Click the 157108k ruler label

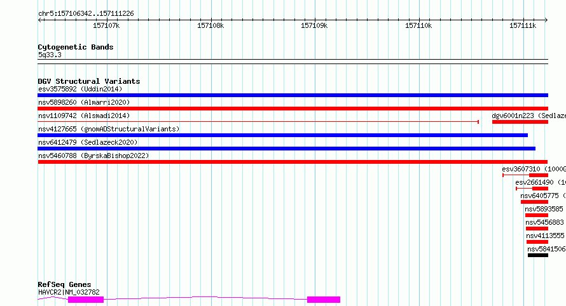[x=211, y=25]
